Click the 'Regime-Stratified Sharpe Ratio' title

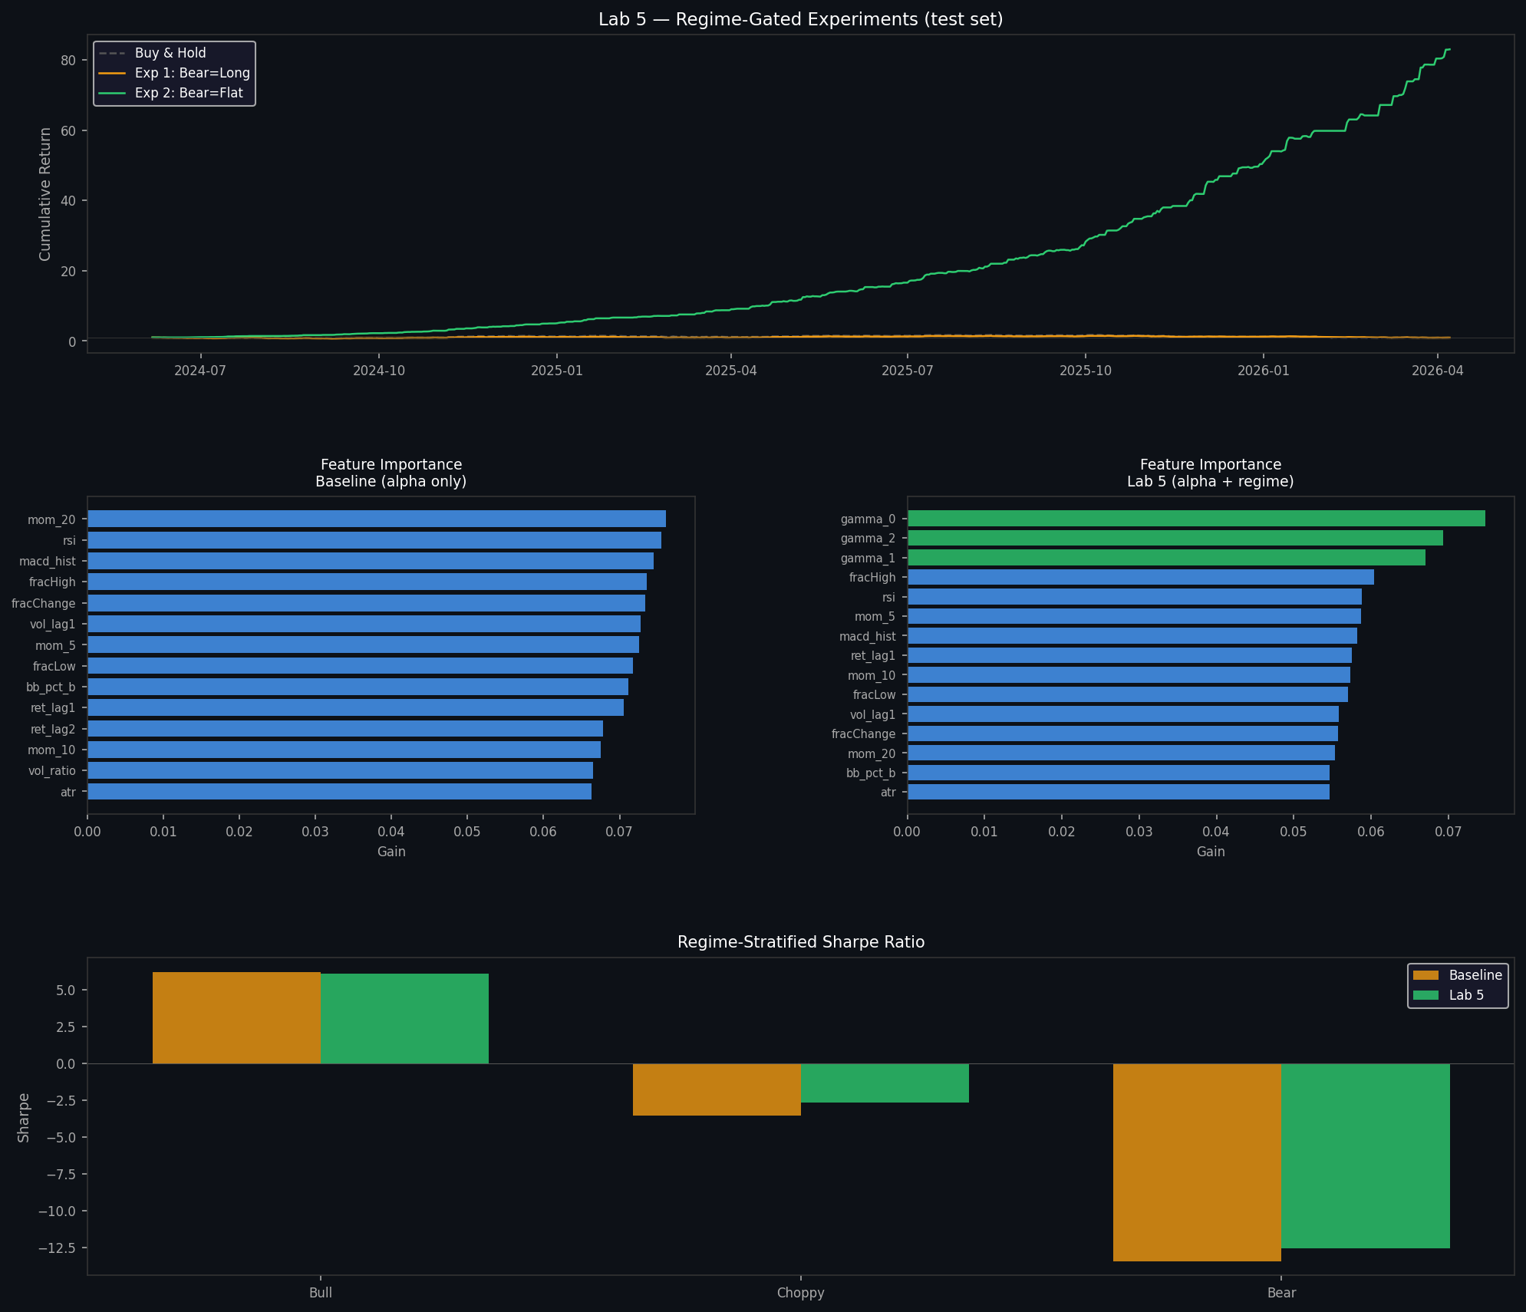pyautogui.click(x=801, y=942)
